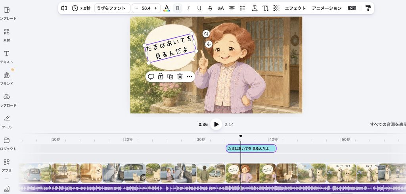This screenshot has width=406, height=194.
Task: Open the アニメーション menu
Action: [327, 8]
